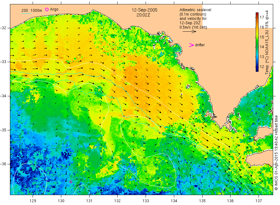The width and height of the screenshot is (280, 205).
Task: Click color bar tick label 14
Action: click(262, 47)
